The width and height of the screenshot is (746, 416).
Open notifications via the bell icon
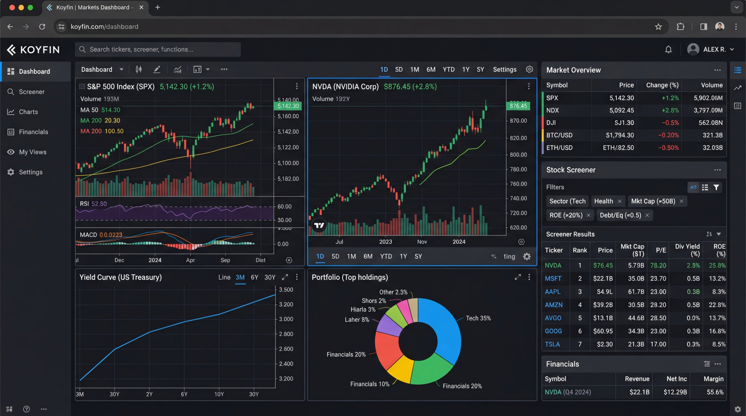(x=668, y=49)
